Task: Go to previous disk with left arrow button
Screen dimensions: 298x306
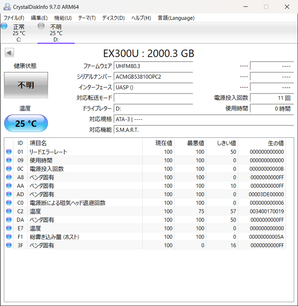Action: (9, 53)
